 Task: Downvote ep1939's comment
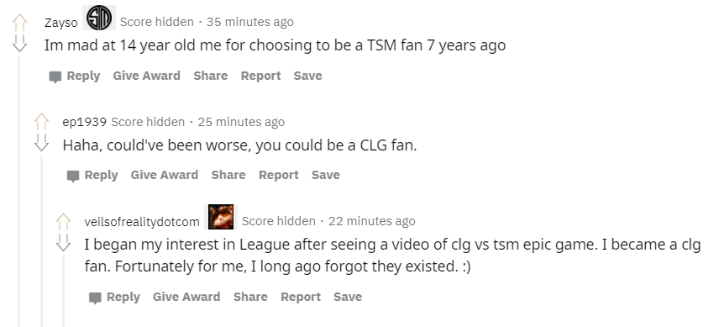[41, 143]
